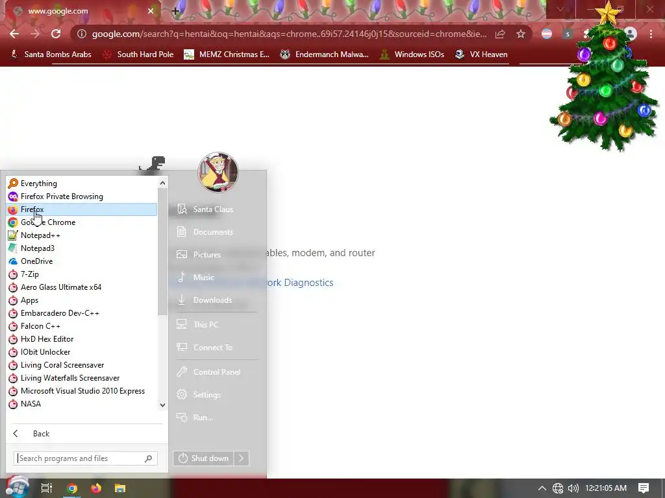
Task: Open Downloads from the start menu
Action: [216, 300]
